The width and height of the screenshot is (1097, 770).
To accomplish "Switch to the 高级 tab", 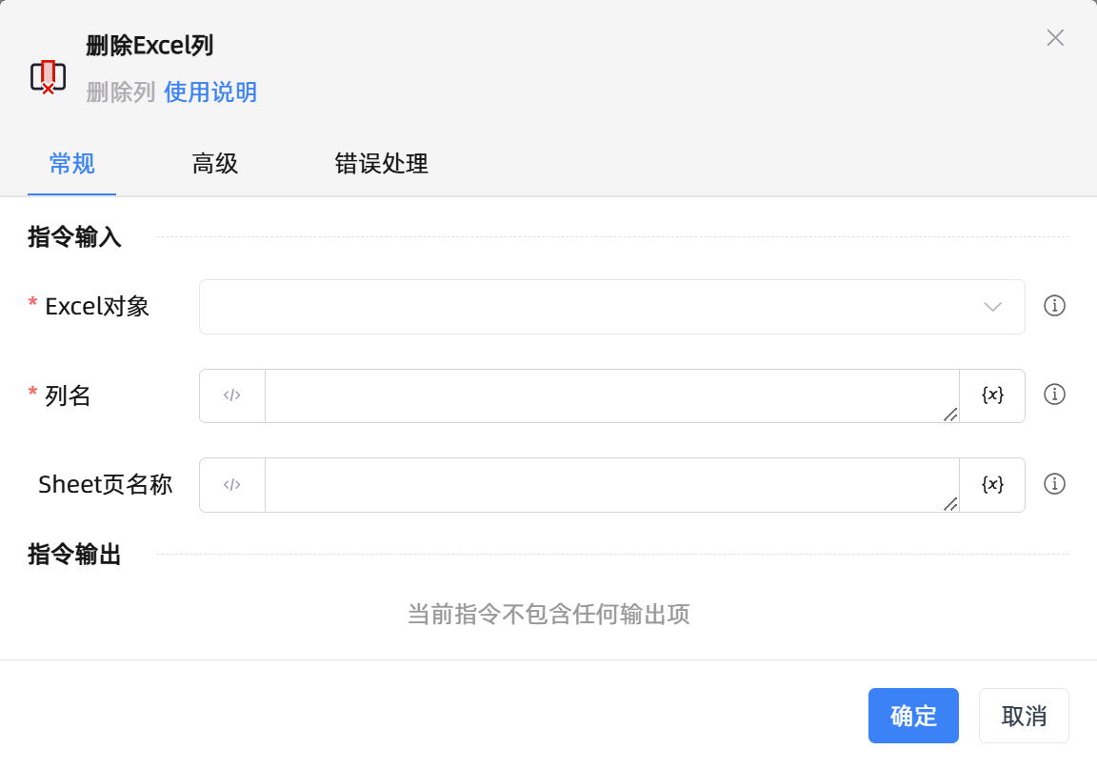I will point(214,164).
